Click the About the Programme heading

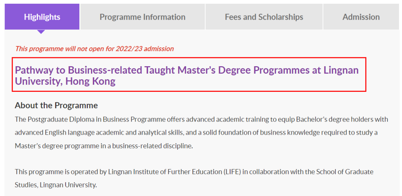coord(56,106)
